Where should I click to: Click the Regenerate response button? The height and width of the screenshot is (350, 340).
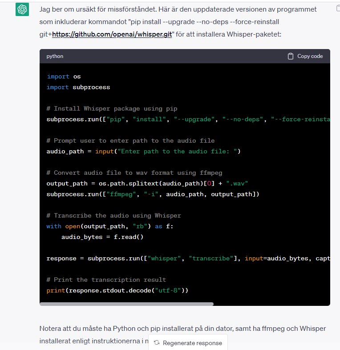[188, 342]
